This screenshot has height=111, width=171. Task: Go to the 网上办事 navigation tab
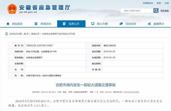click(99, 24)
